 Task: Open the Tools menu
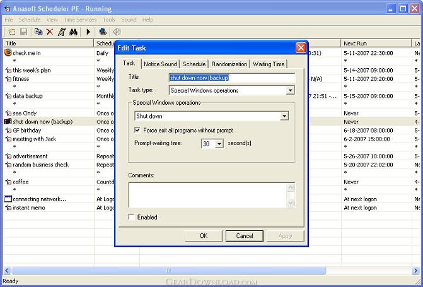tap(109, 20)
